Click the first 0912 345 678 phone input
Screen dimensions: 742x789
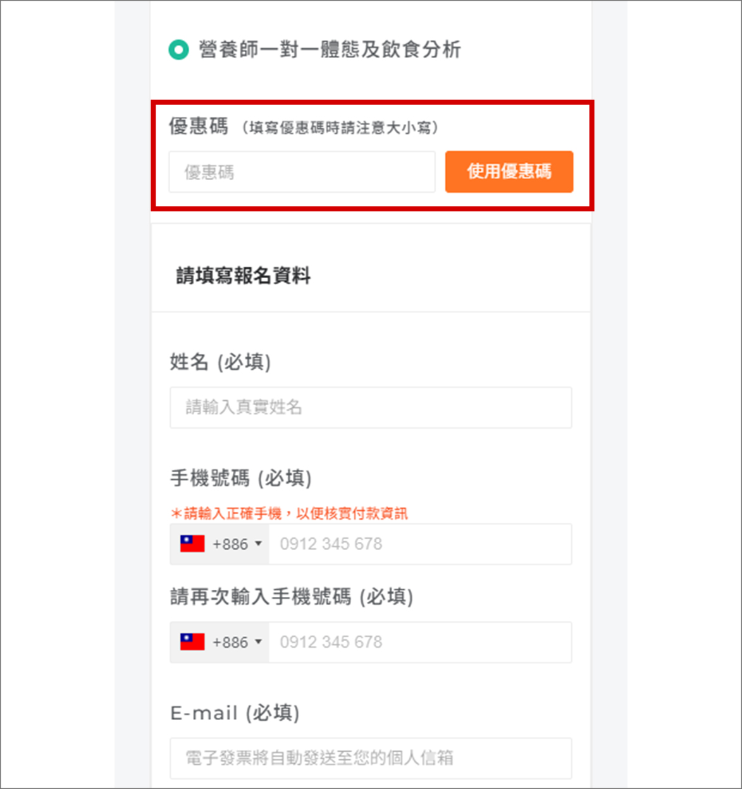420,544
